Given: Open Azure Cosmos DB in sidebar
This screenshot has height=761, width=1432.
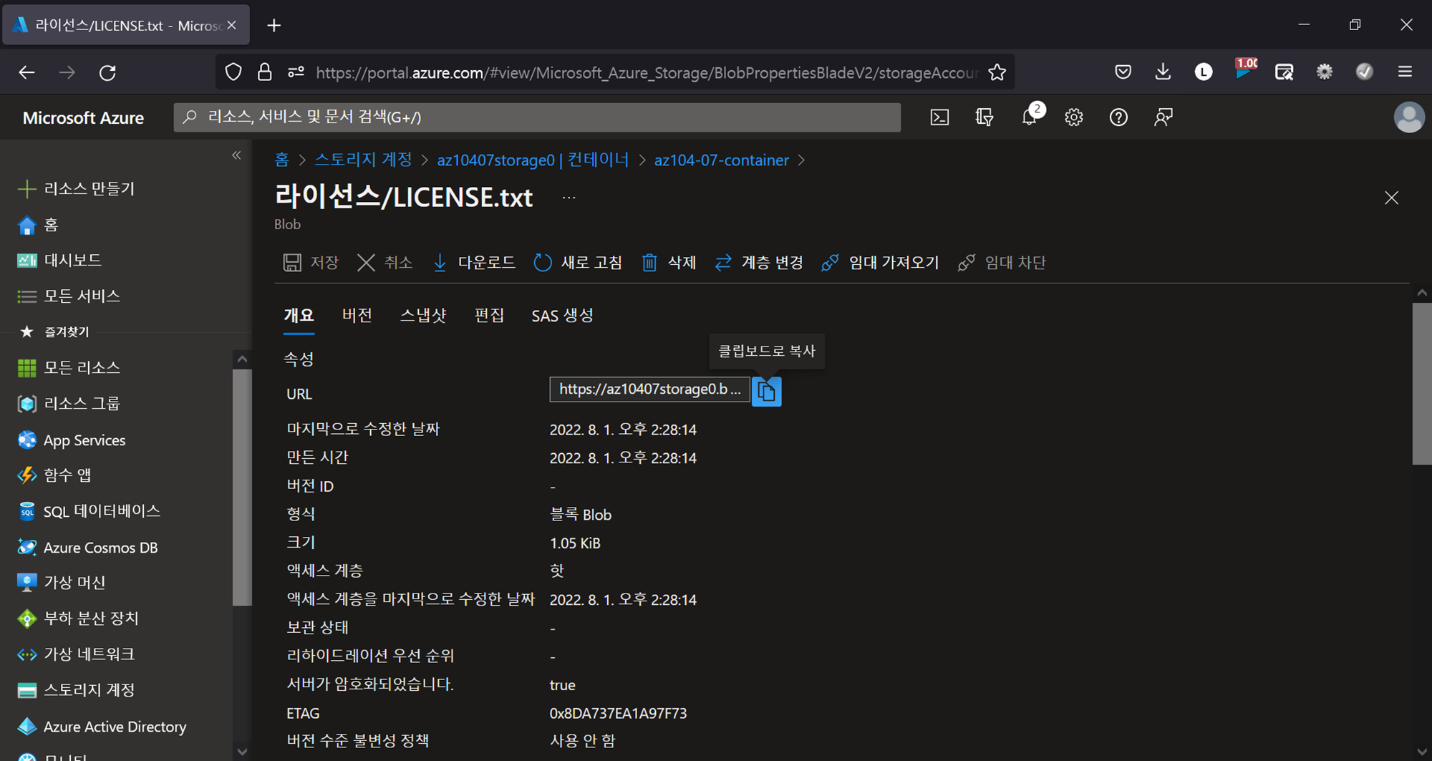Looking at the screenshot, I should click(87, 547).
